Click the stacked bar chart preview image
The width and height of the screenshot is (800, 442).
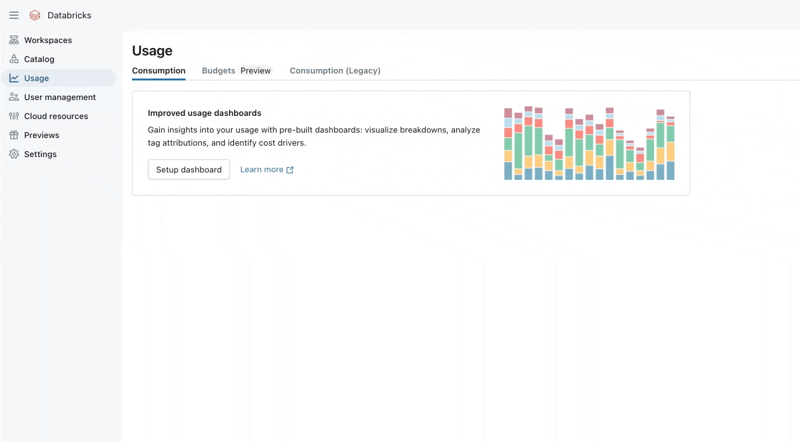tap(589, 144)
